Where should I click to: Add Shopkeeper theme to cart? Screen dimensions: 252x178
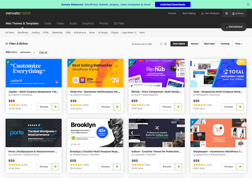(240, 167)
